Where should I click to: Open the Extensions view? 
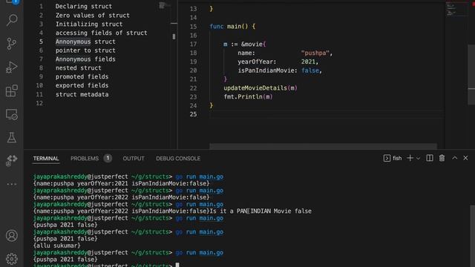pyautogui.click(x=12, y=90)
